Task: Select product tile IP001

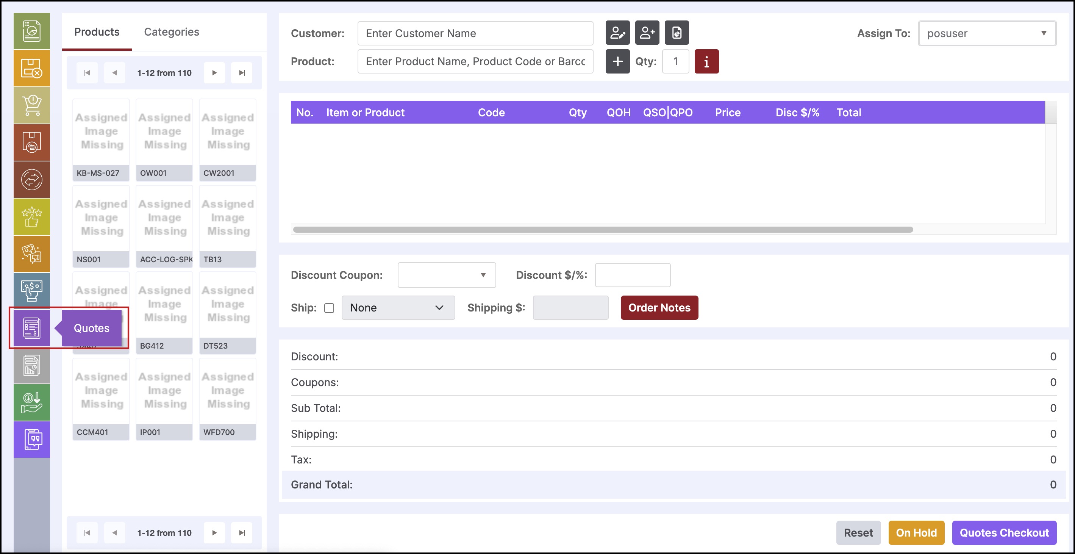Action: 164,399
